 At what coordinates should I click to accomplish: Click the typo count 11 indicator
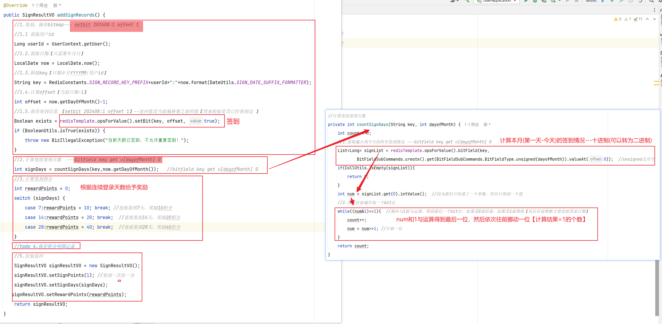(x=638, y=19)
